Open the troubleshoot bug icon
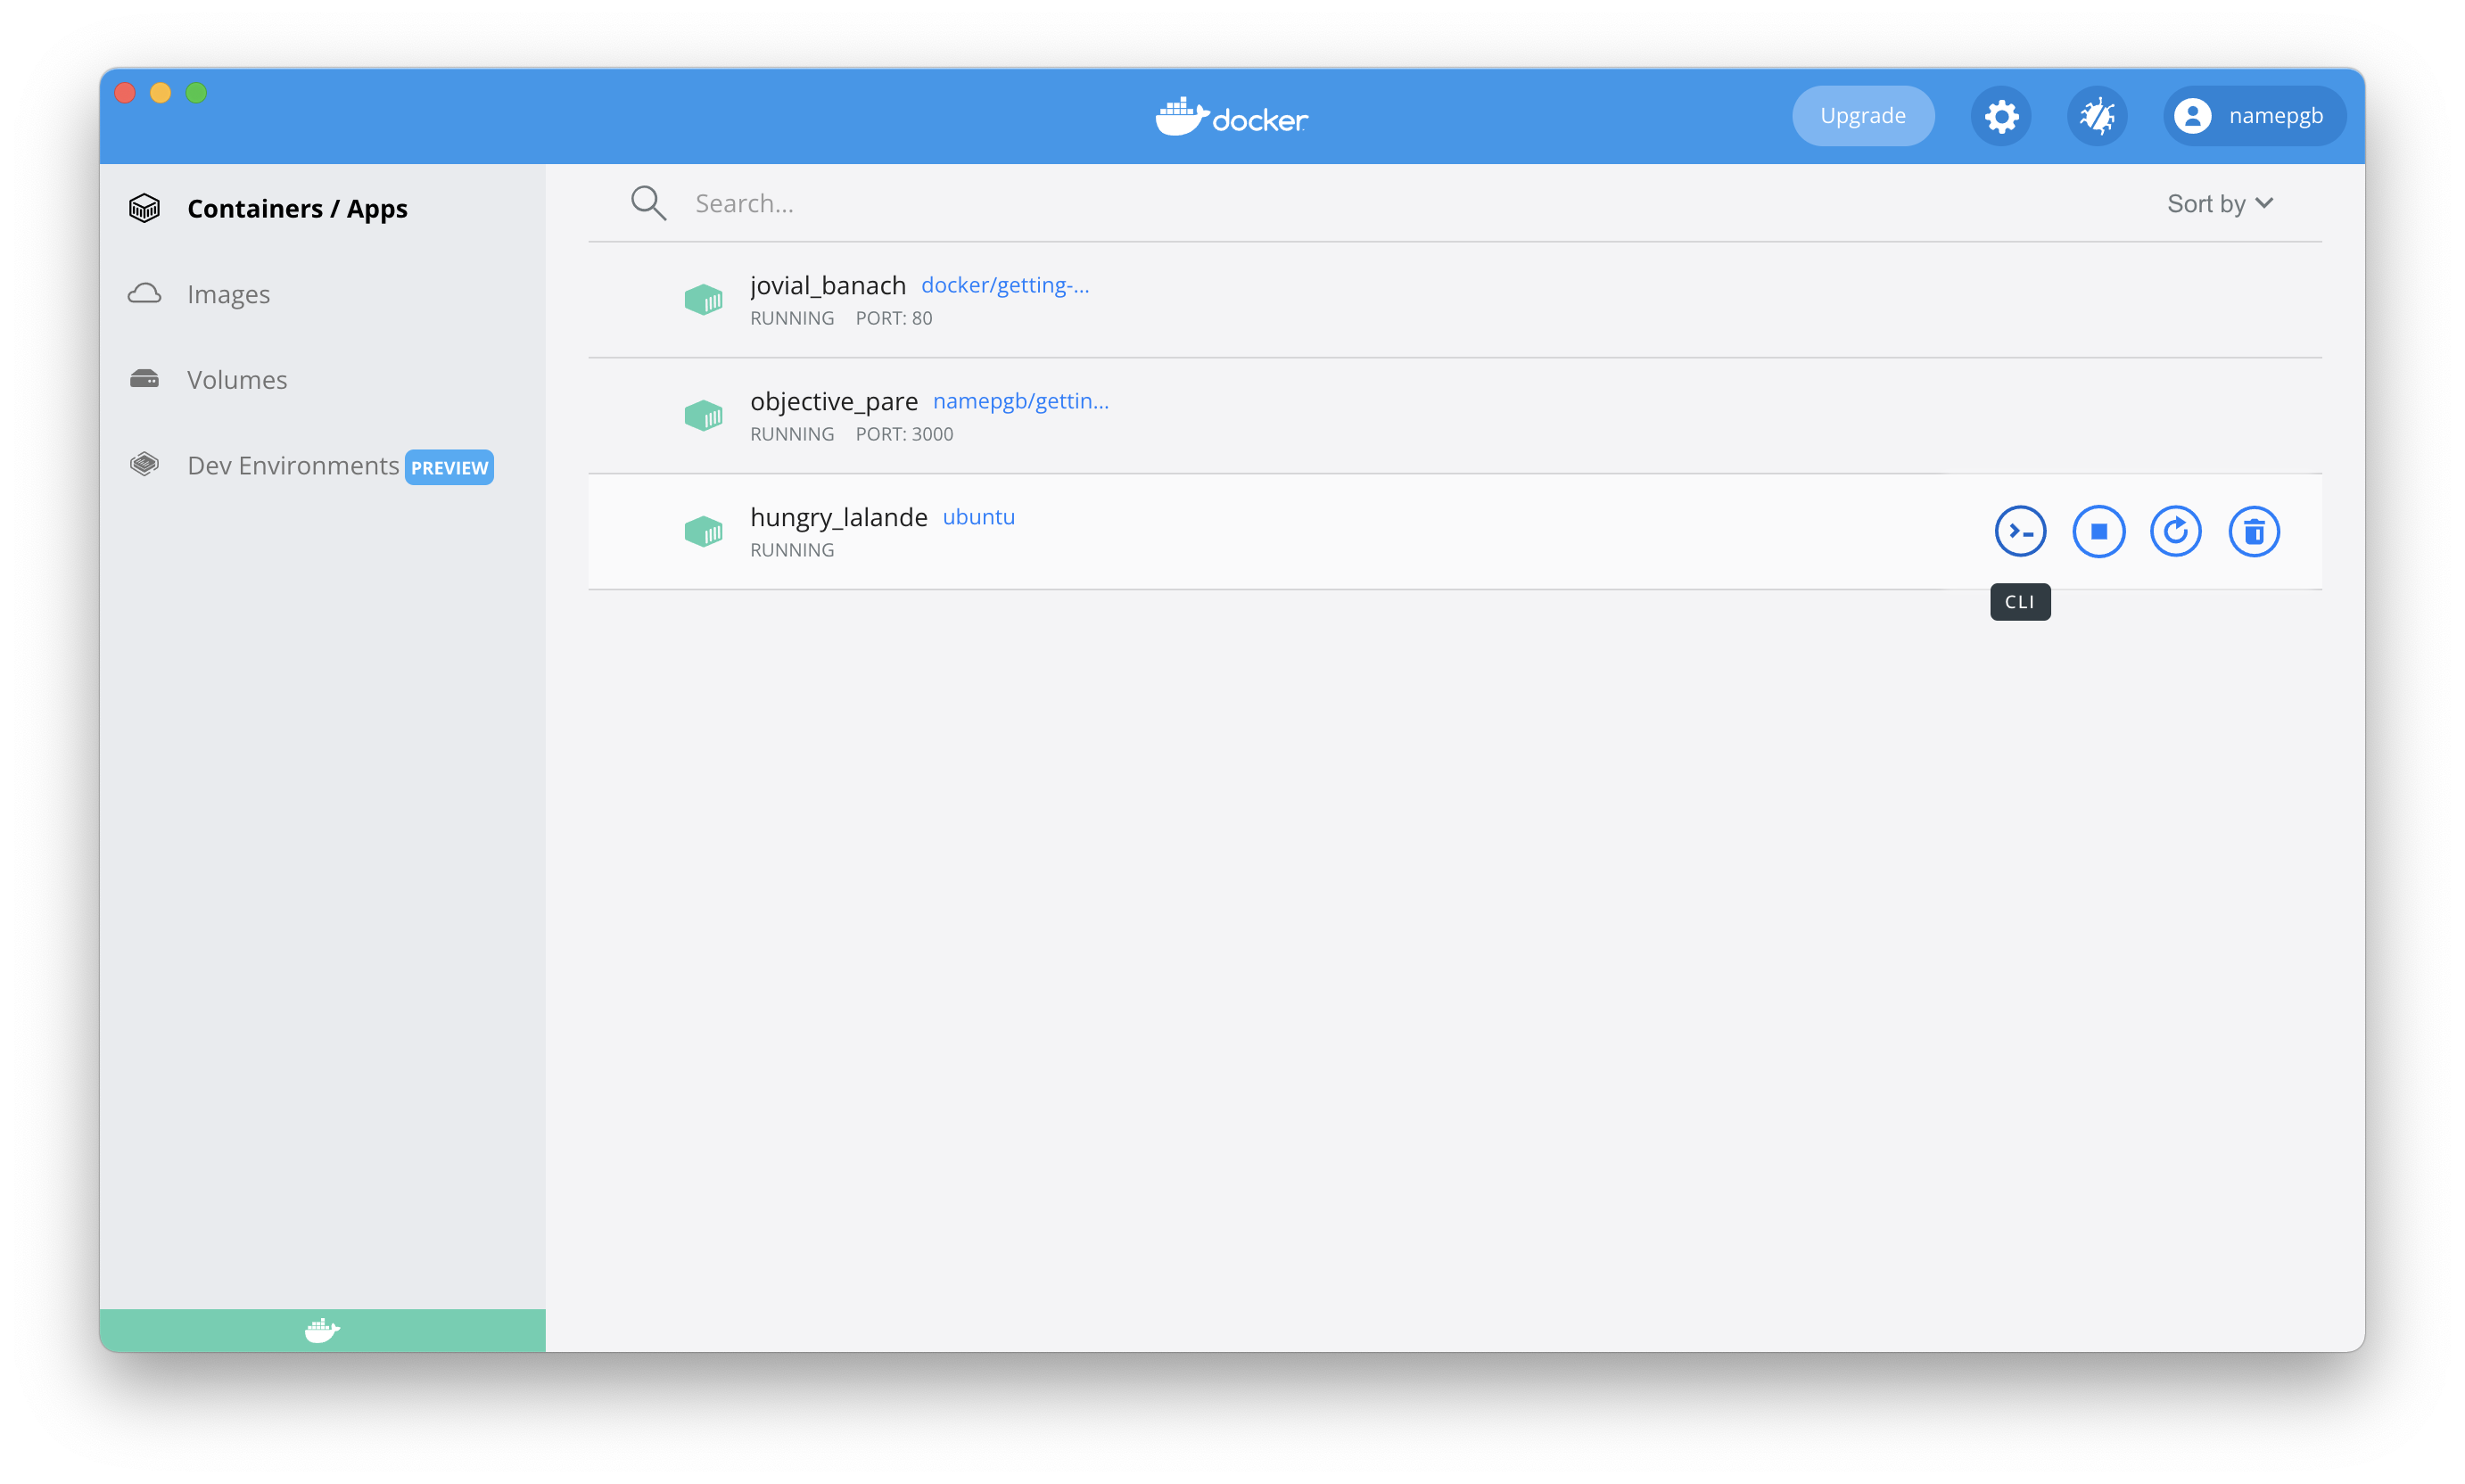Screen dimensions: 2465x1484 [2097, 116]
